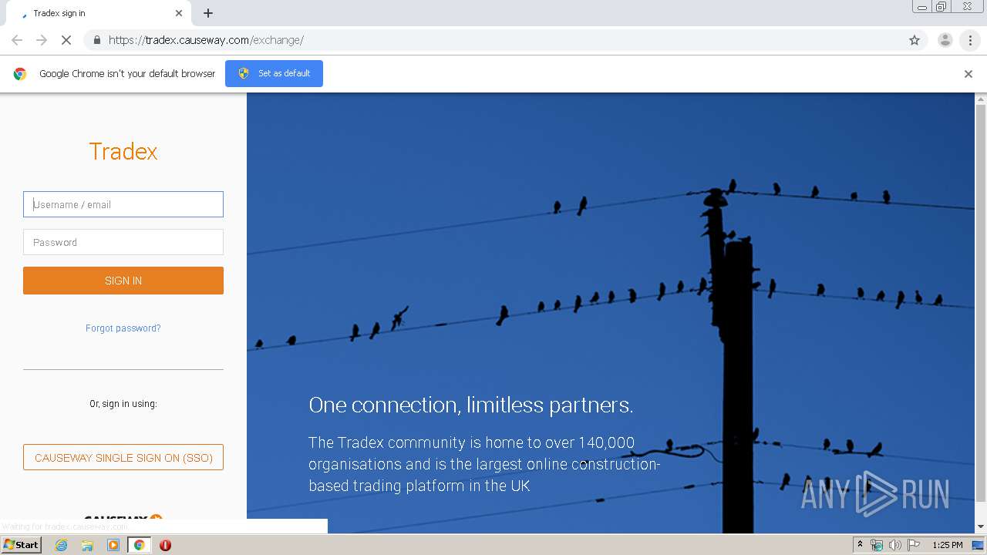The height and width of the screenshot is (555, 987).
Task: Go back to previous page
Action: (17, 40)
